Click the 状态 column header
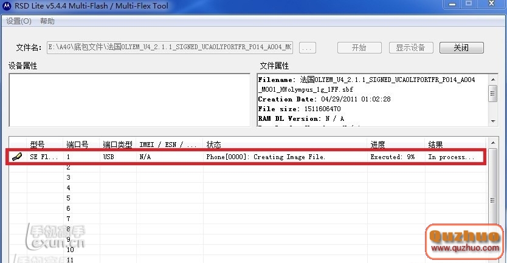Image resolution: width=507 pixels, height=263 pixels. (285, 145)
